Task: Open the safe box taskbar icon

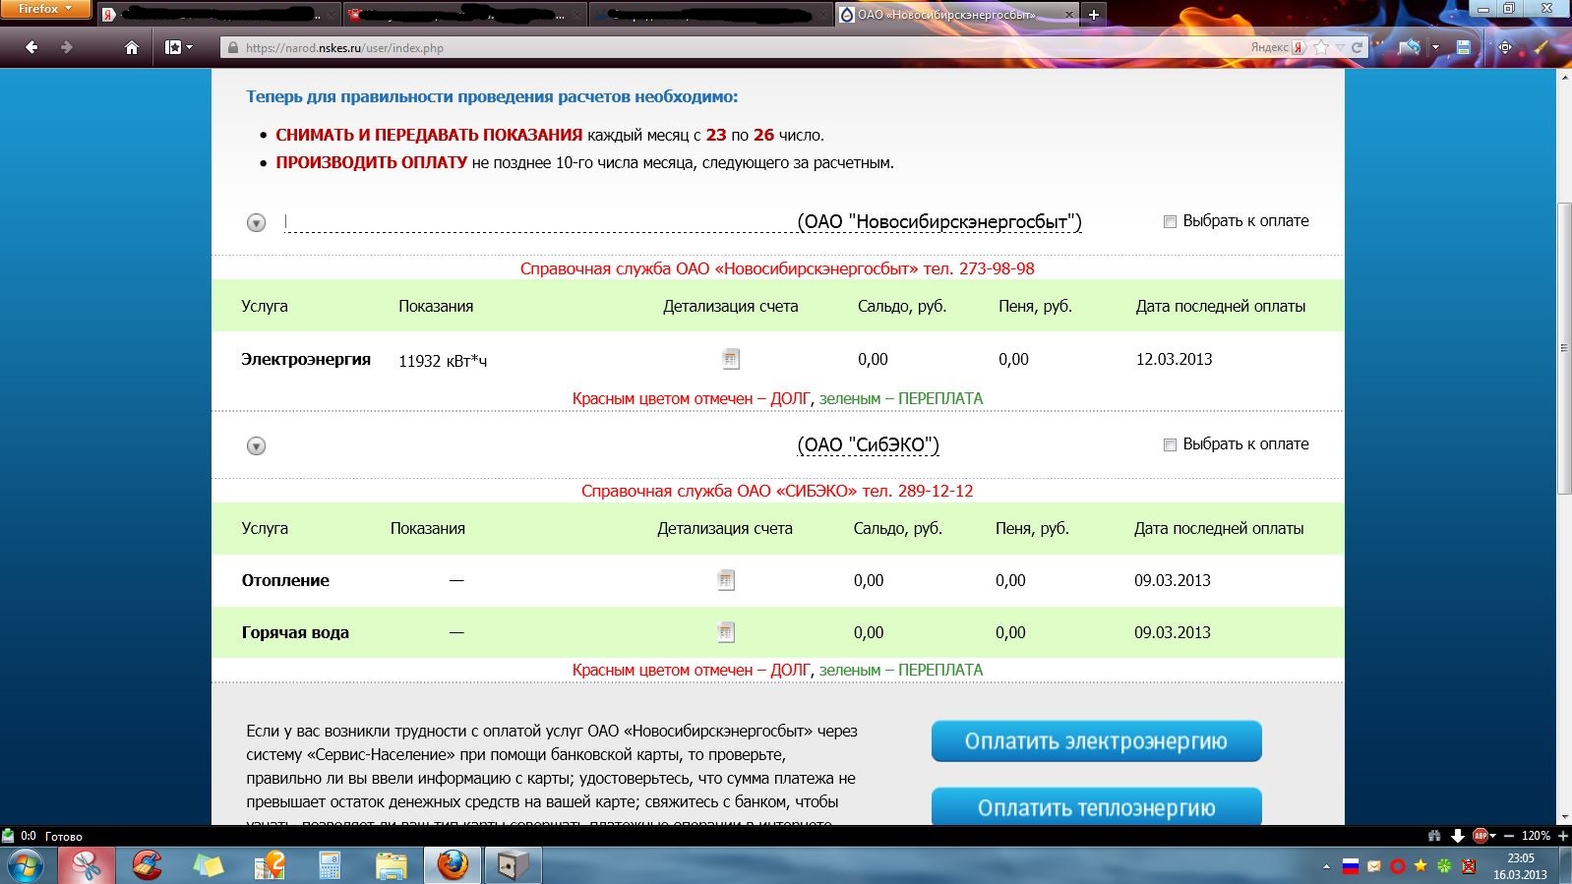Action: tap(513, 866)
